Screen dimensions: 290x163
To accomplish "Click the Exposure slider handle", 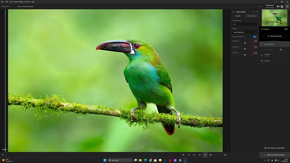I will pyautogui.click(x=245, y=43).
